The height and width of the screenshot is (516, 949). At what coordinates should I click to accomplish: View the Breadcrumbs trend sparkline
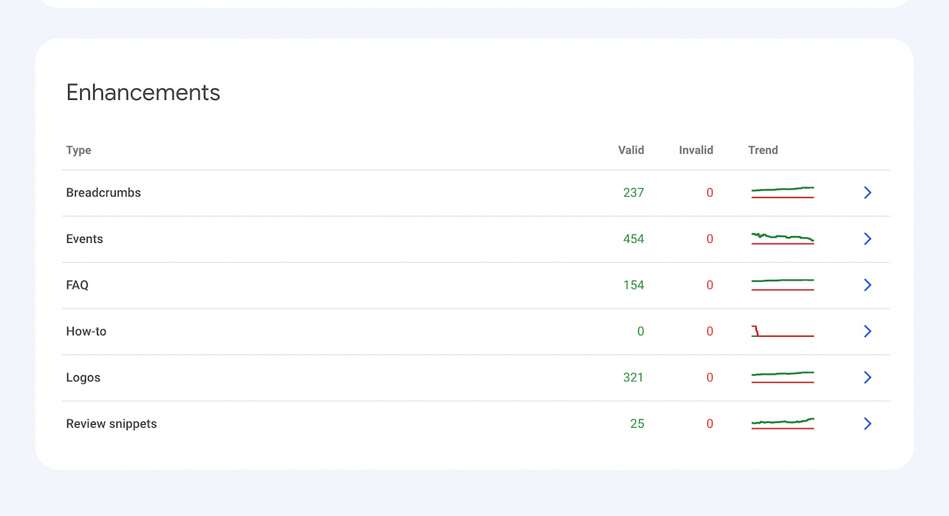pos(783,192)
